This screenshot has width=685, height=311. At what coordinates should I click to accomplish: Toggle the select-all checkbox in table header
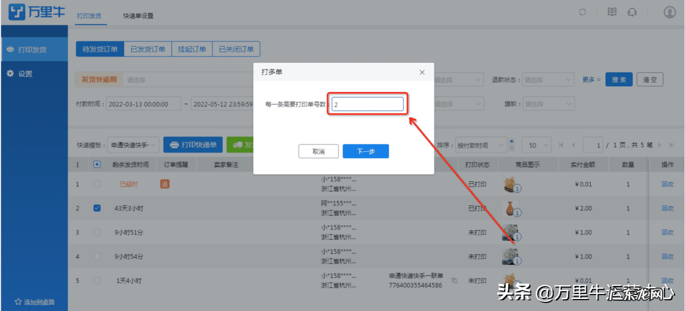[97, 165]
